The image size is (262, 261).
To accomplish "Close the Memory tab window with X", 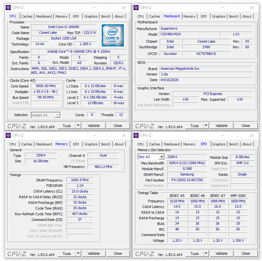I will point(124,135).
